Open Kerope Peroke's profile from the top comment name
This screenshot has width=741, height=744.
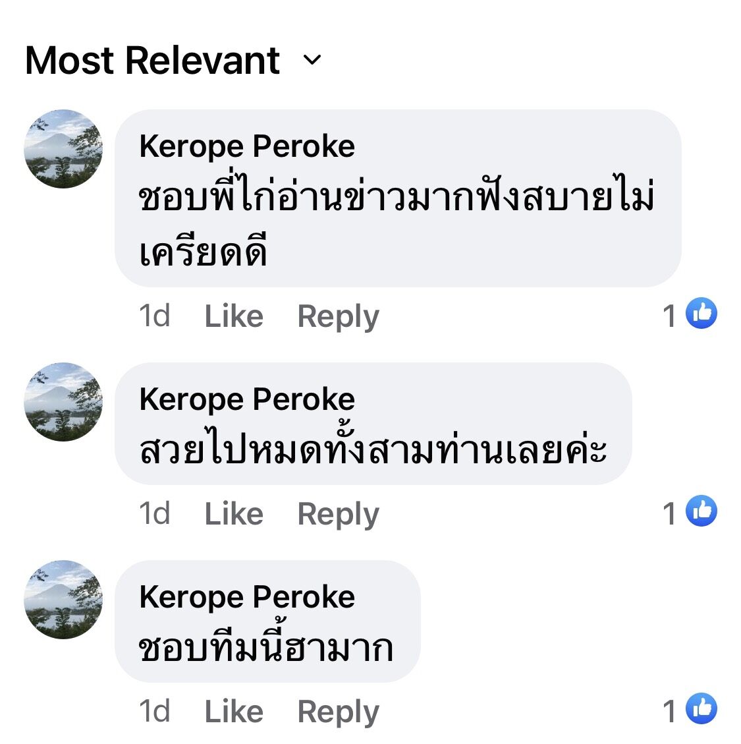(246, 146)
